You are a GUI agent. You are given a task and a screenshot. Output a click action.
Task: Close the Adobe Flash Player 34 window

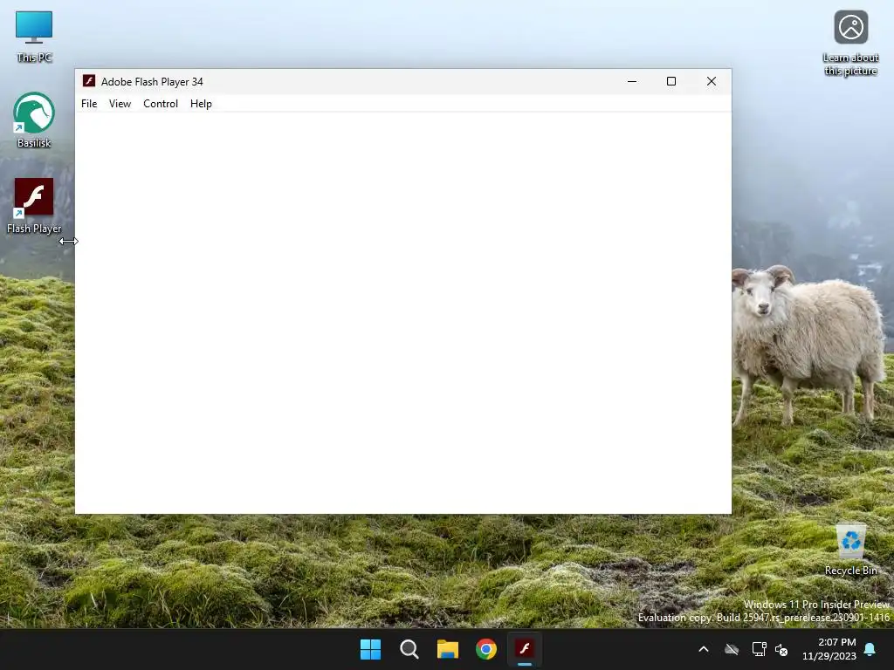[711, 81]
